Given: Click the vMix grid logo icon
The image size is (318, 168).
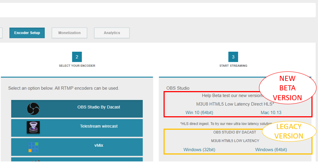Looking at the screenshot, I should click(x=33, y=147).
